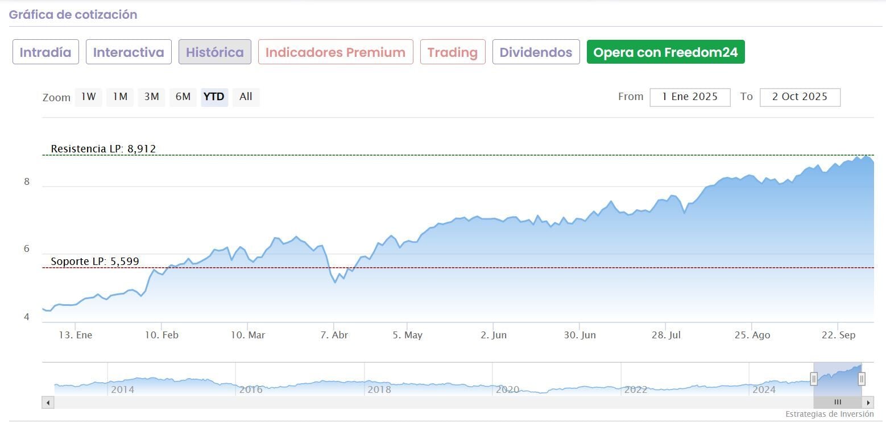Show the Dividendos tab
886x431 pixels.
click(x=536, y=52)
